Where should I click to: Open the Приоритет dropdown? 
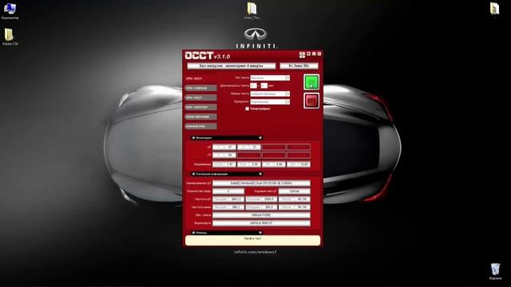(x=270, y=102)
